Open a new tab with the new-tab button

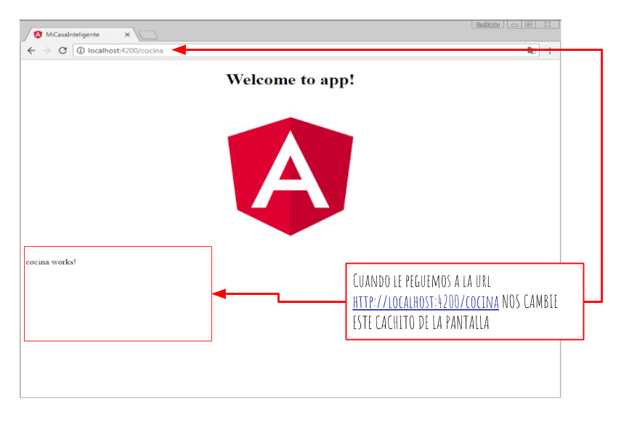(148, 35)
